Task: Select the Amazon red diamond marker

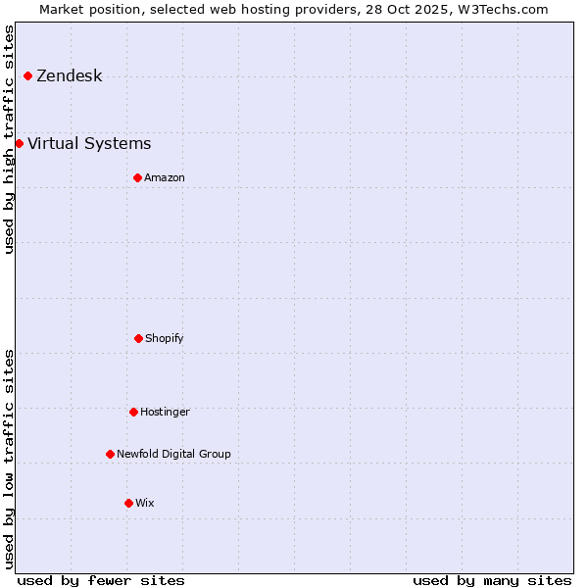Action: click(x=137, y=177)
